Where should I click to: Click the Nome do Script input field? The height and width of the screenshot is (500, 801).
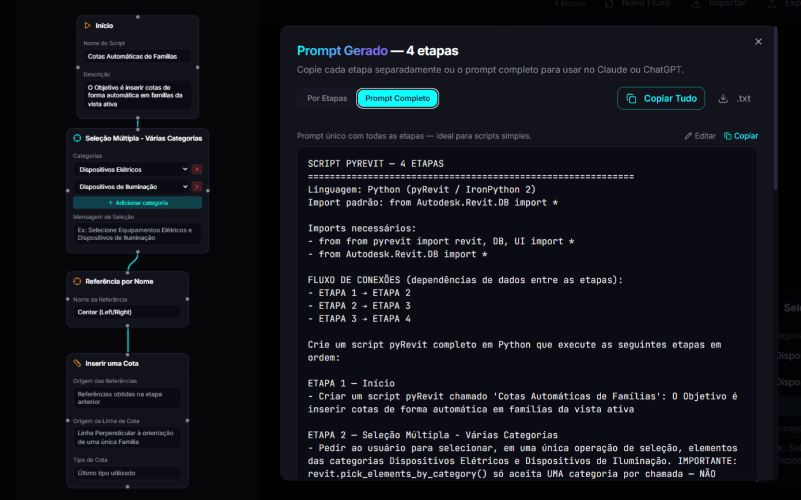[137, 56]
